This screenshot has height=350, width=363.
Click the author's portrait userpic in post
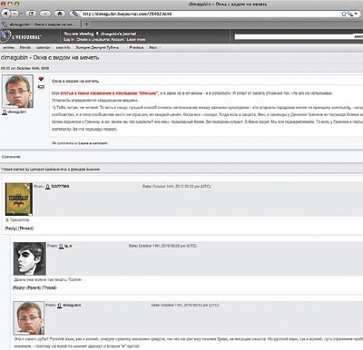[17, 92]
